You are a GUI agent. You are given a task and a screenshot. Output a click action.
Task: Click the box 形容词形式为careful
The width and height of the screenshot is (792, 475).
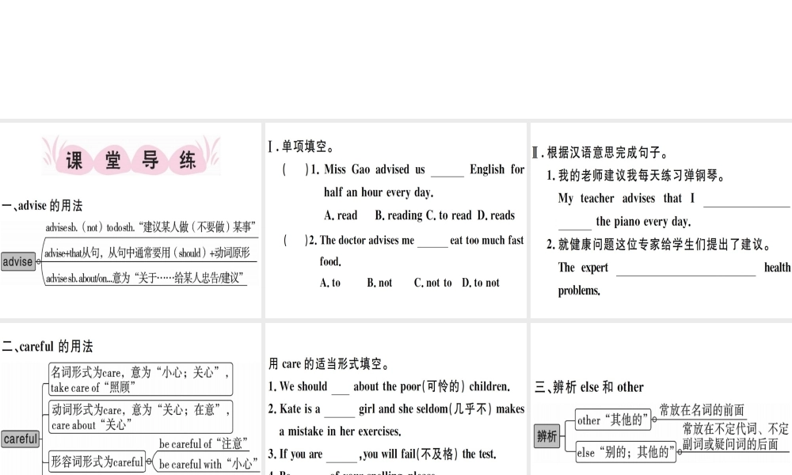coord(97,462)
